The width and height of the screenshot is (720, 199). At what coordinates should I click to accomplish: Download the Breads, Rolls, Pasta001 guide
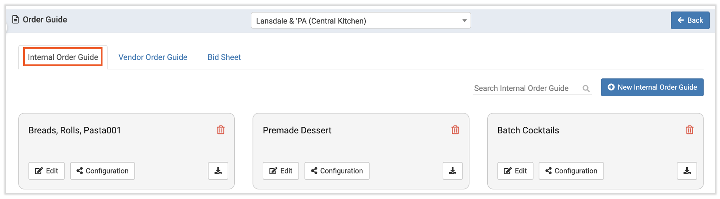[x=218, y=171]
